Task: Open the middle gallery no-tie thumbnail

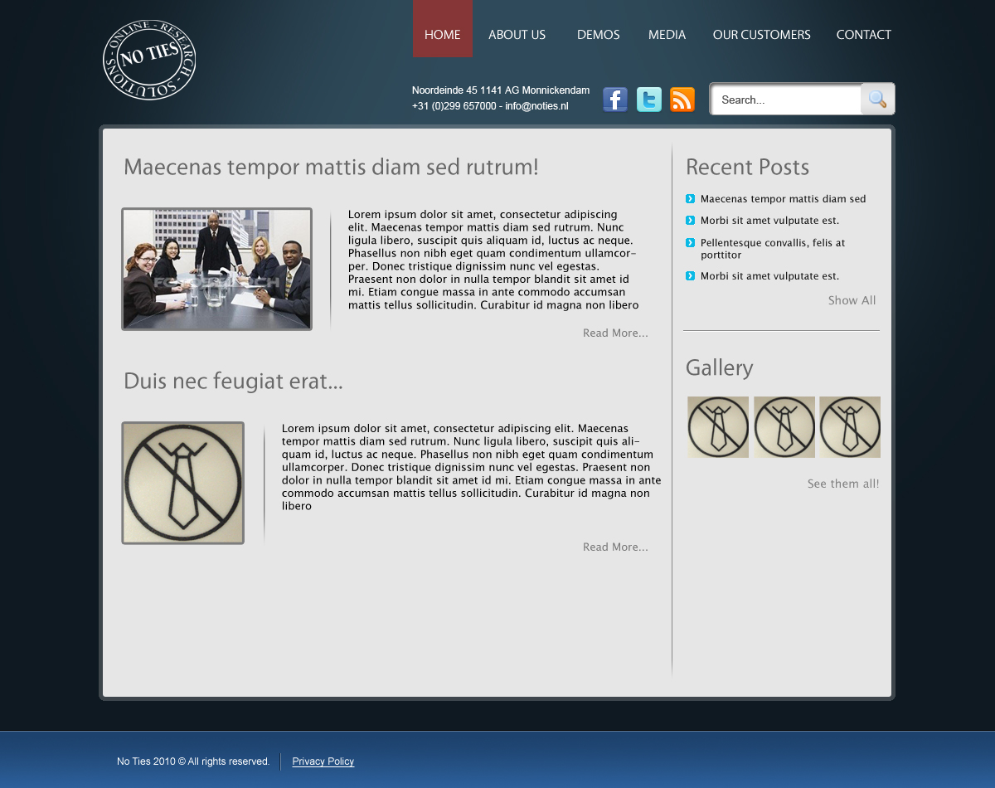Action: point(784,427)
